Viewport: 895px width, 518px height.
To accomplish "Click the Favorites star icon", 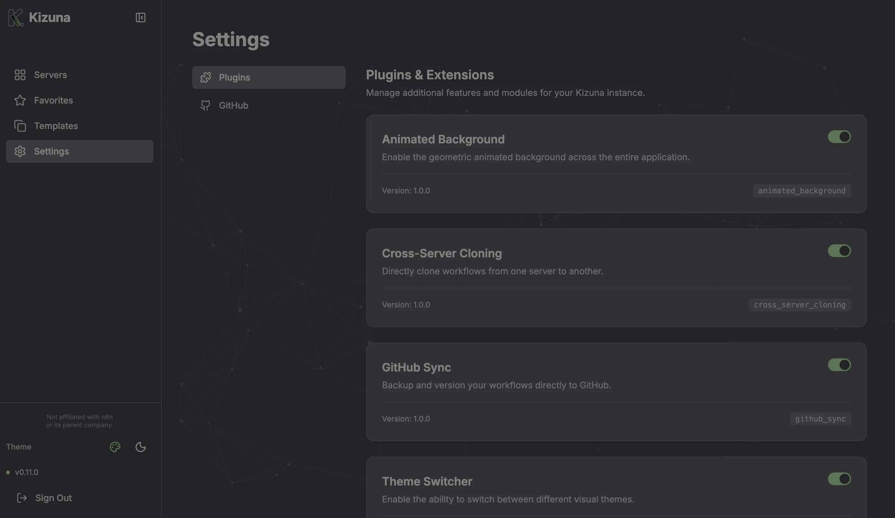I will [x=20, y=100].
